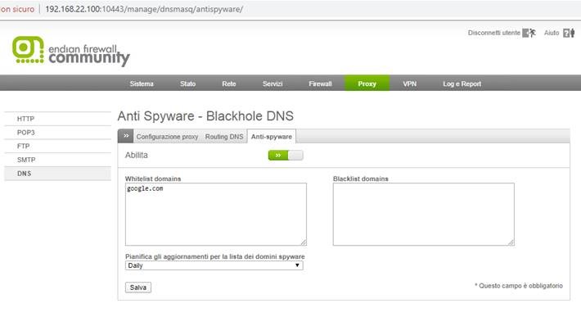Switch to Configurazione proxy tab

(167, 137)
